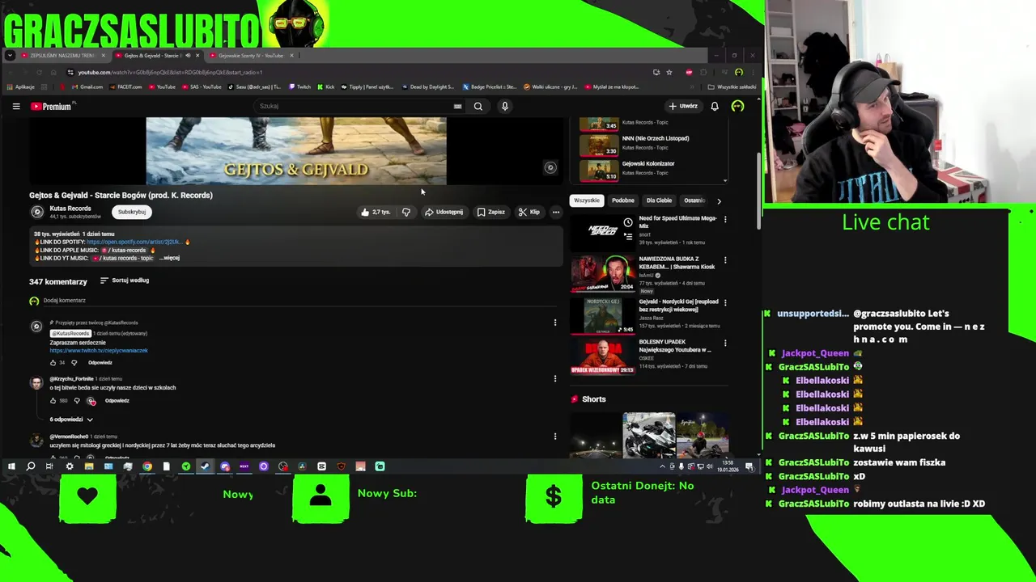Select the Wszystkie filter chip
The width and height of the screenshot is (1036, 582).
click(x=587, y=200)
